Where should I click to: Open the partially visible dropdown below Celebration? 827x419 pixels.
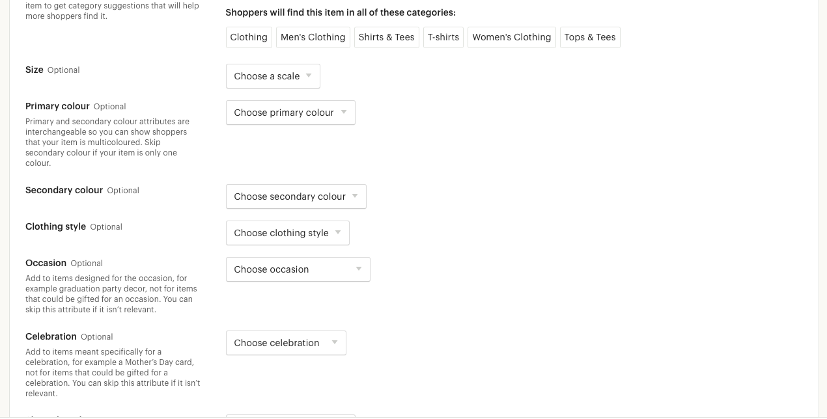[x=290, y=416]
